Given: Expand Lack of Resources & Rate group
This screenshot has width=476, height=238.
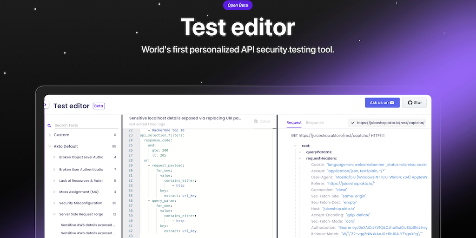Looking at the screenshot, I should [54, 181].
